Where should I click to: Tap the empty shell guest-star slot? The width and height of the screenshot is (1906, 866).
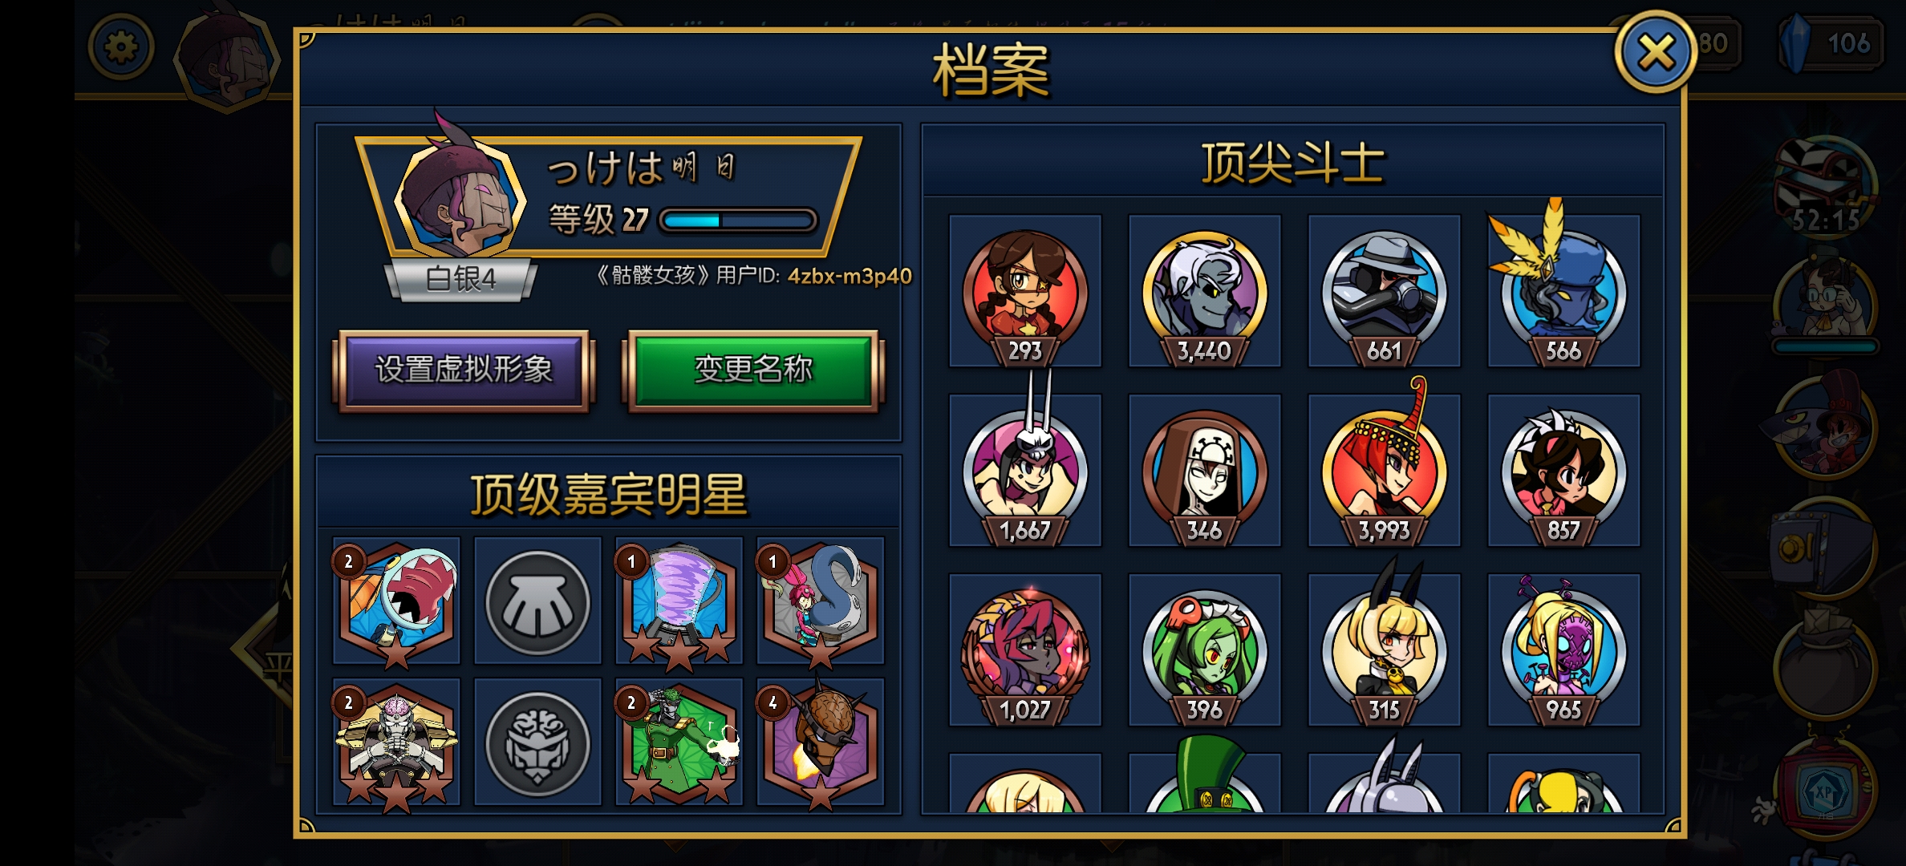pyautogui.click(x=537, y=601)
